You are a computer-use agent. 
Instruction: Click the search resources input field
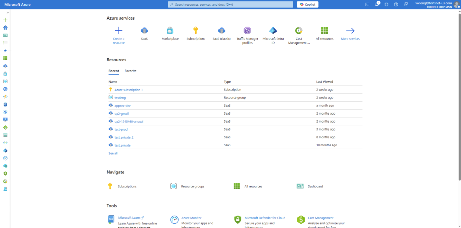230,4
